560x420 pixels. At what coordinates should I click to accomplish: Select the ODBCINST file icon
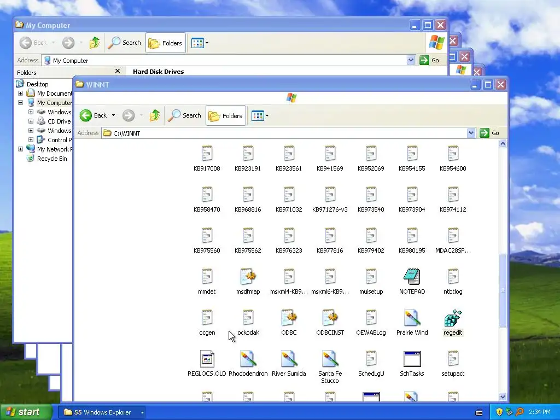click(330, 318)
